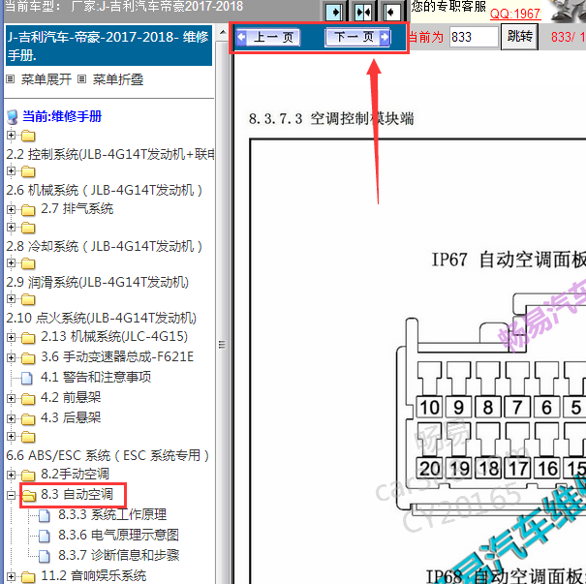Viewport: 586px width, 584px height.
Task: Click the 2.9 润滑系统 folder icon
Action: pyautogui.click(x=28, y=263)
